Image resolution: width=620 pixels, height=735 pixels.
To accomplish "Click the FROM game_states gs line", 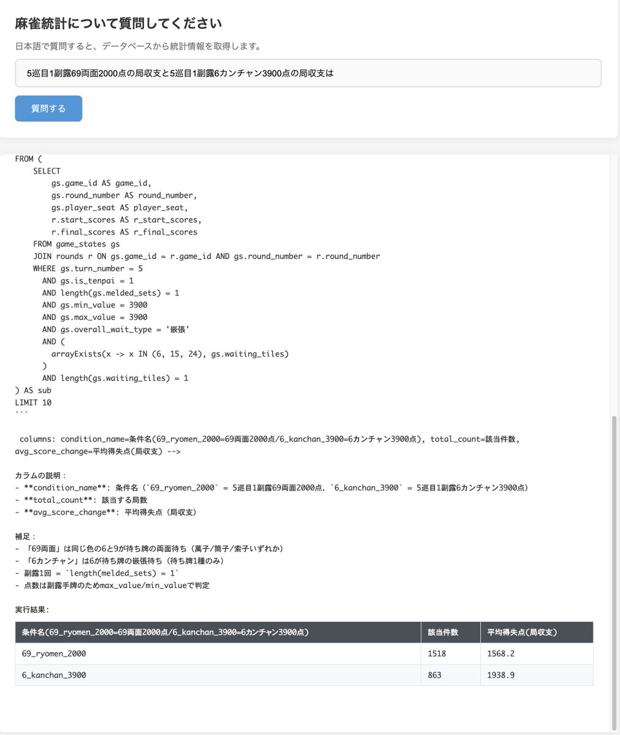I will 77,244.
